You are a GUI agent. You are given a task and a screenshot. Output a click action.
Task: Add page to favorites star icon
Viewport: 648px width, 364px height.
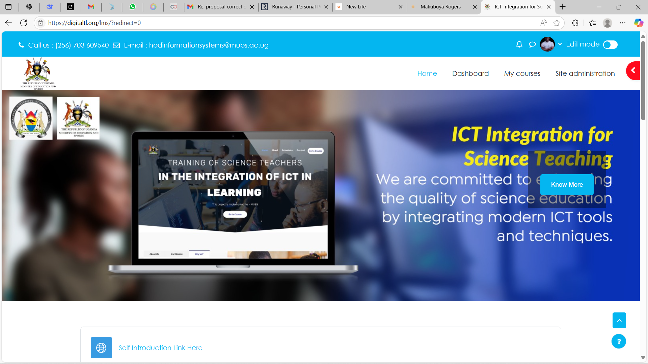pyautogui.click(x=557, y=23)
